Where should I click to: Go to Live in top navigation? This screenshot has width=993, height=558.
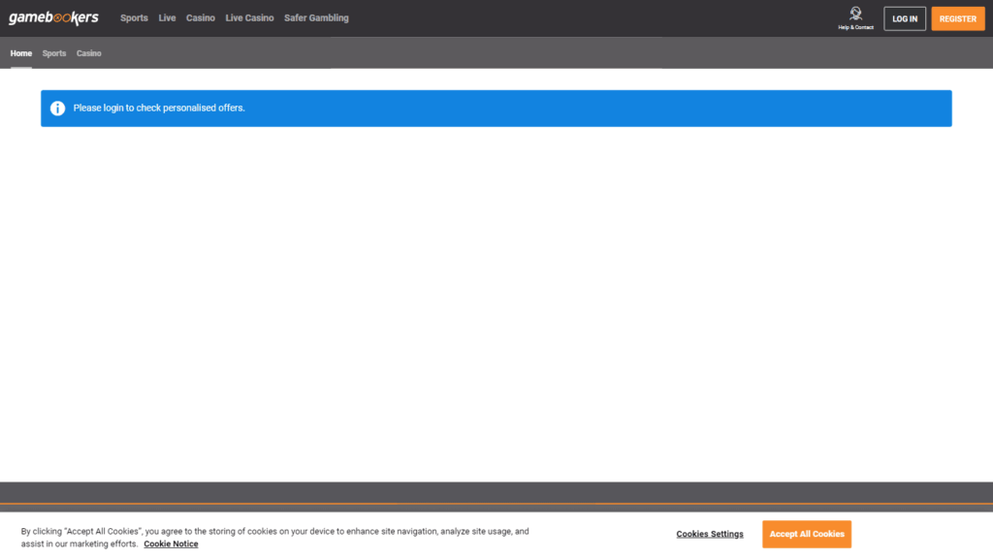pyautogui.click(x=167, y=18)
